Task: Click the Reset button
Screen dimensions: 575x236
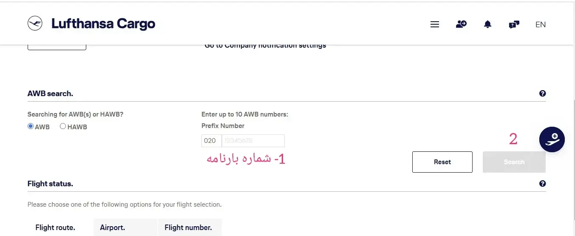Action: point(442,162)
